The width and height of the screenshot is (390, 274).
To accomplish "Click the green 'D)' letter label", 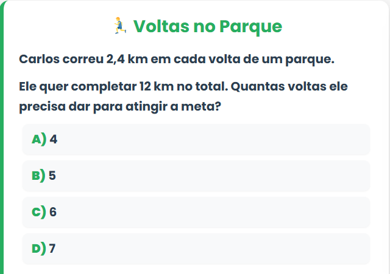I will point(38,248).
